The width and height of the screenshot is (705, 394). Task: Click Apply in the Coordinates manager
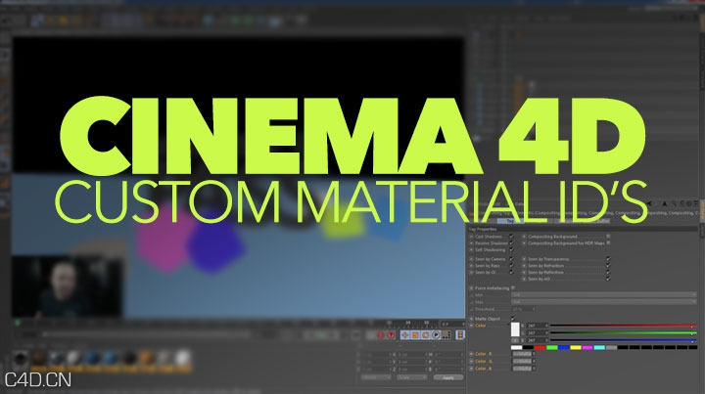[x=448, y=377]
